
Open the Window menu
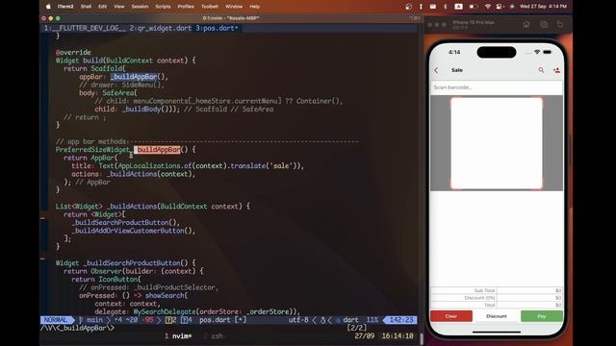click(x=234, y=7)
